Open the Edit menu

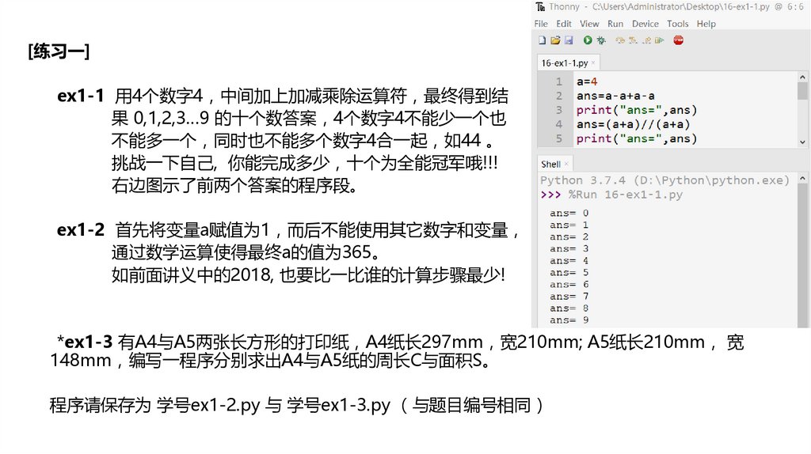point(564,24)
